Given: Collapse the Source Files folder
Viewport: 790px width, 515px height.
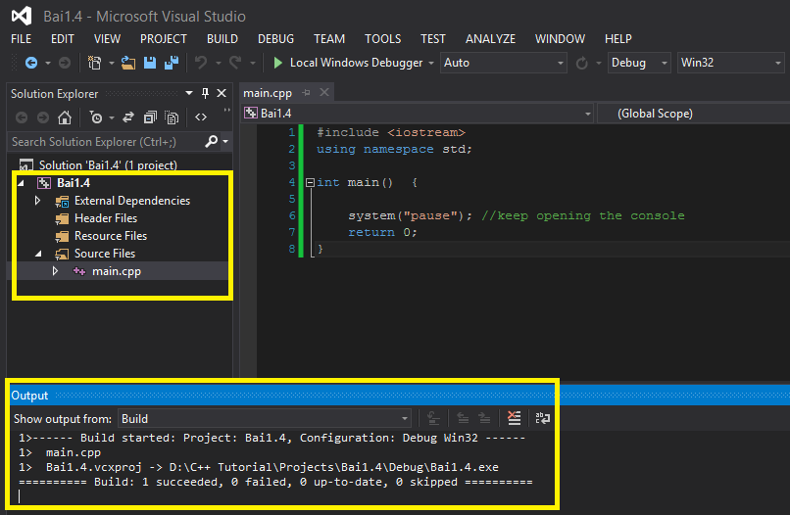Looking at the screenshot, I should [x=38, y=254].
